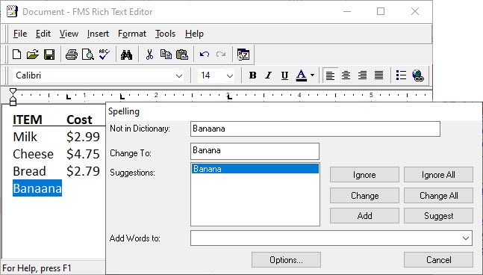Open a file using the folder icon
Screen dimensions: 483x275
32,55
